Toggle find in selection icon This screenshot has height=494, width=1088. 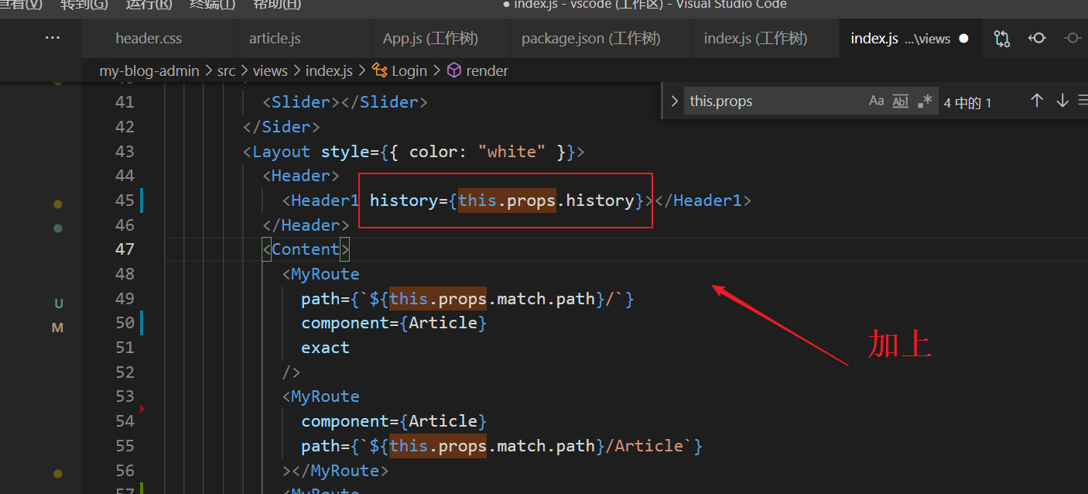click(1083, 101)
